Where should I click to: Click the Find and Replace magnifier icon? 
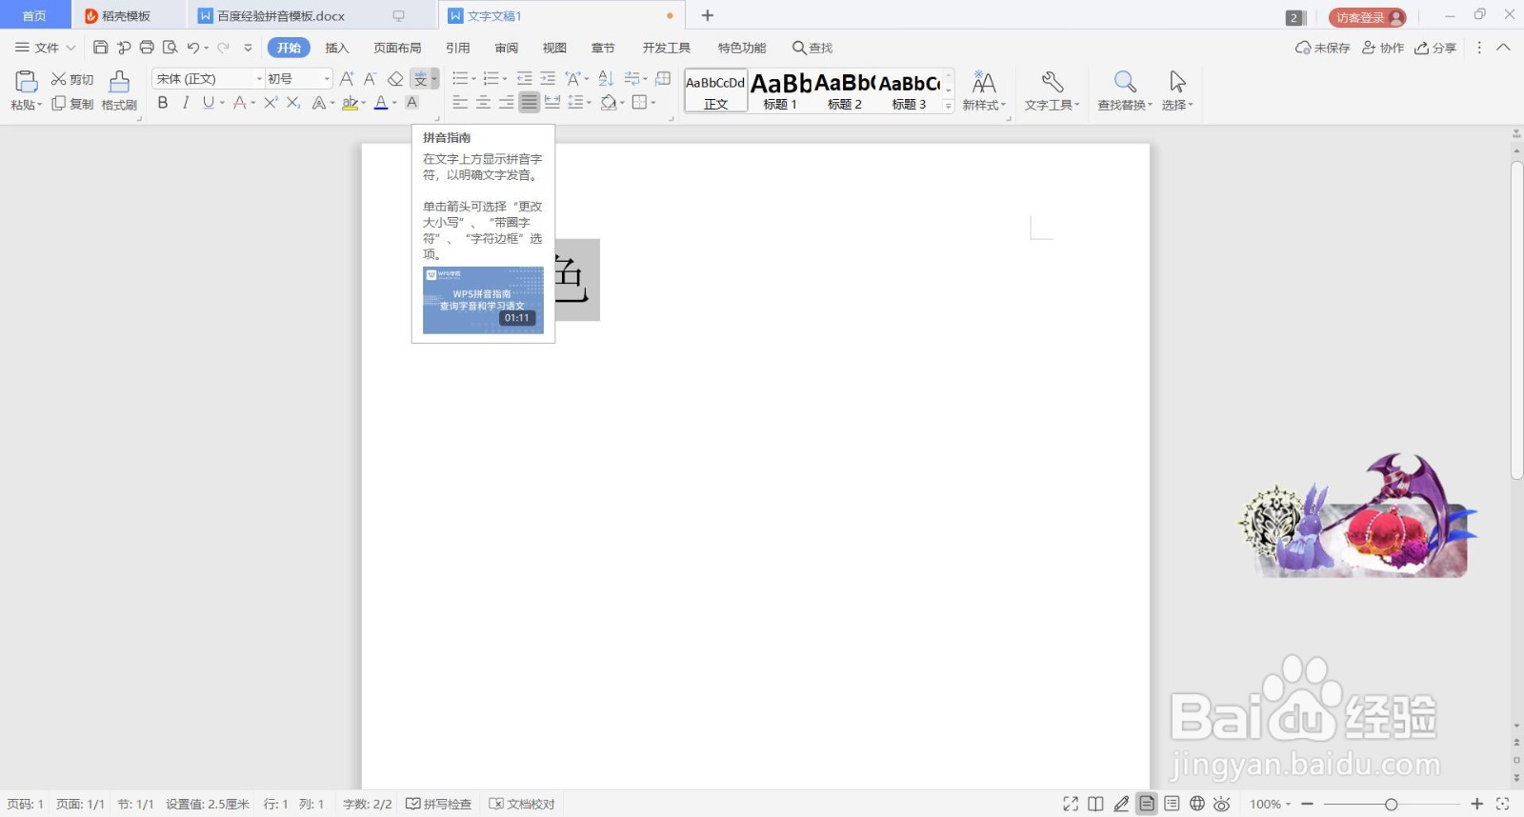click(1125, 82)
